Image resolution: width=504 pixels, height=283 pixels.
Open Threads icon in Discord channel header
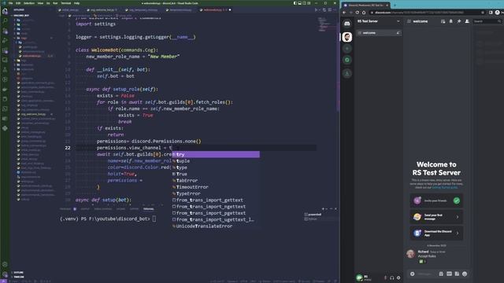point(443,21)
